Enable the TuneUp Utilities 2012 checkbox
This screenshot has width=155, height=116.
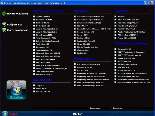pyautogui.click(x=34, y=50)
